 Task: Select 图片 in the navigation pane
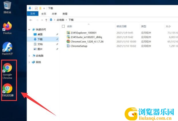click(x=40, y=49)
